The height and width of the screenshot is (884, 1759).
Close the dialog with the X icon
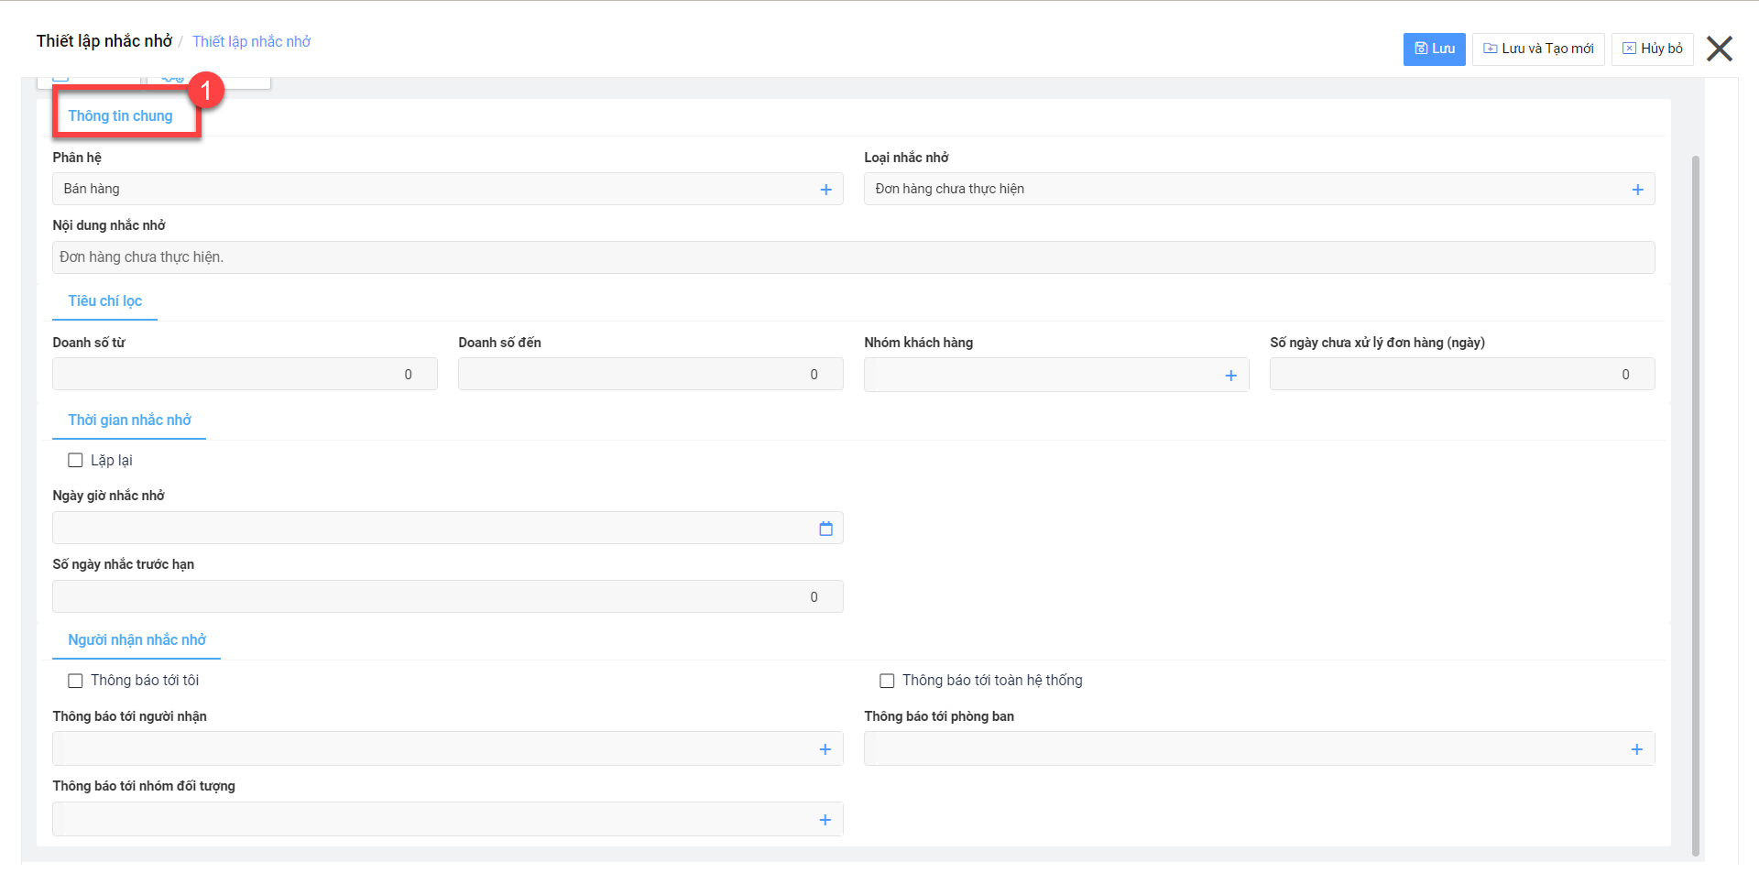1719,49
